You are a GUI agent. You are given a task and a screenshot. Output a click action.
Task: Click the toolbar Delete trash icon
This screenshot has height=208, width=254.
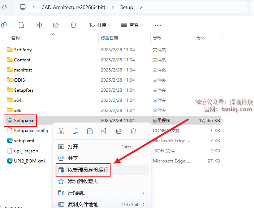click(73, 25)
